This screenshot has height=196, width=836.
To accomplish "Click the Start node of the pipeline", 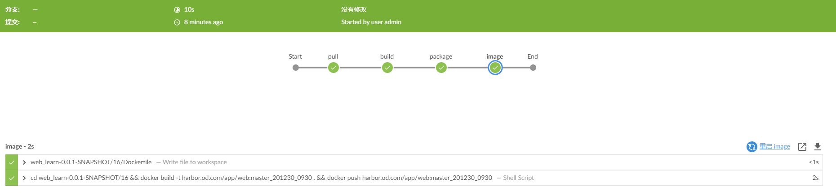I will pos(295,68).
